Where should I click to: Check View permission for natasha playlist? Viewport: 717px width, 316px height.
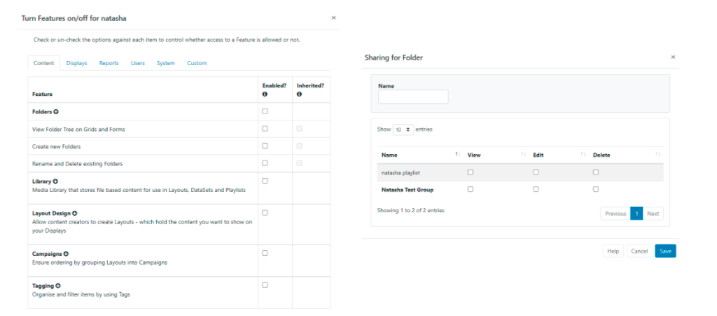(471, 172)
